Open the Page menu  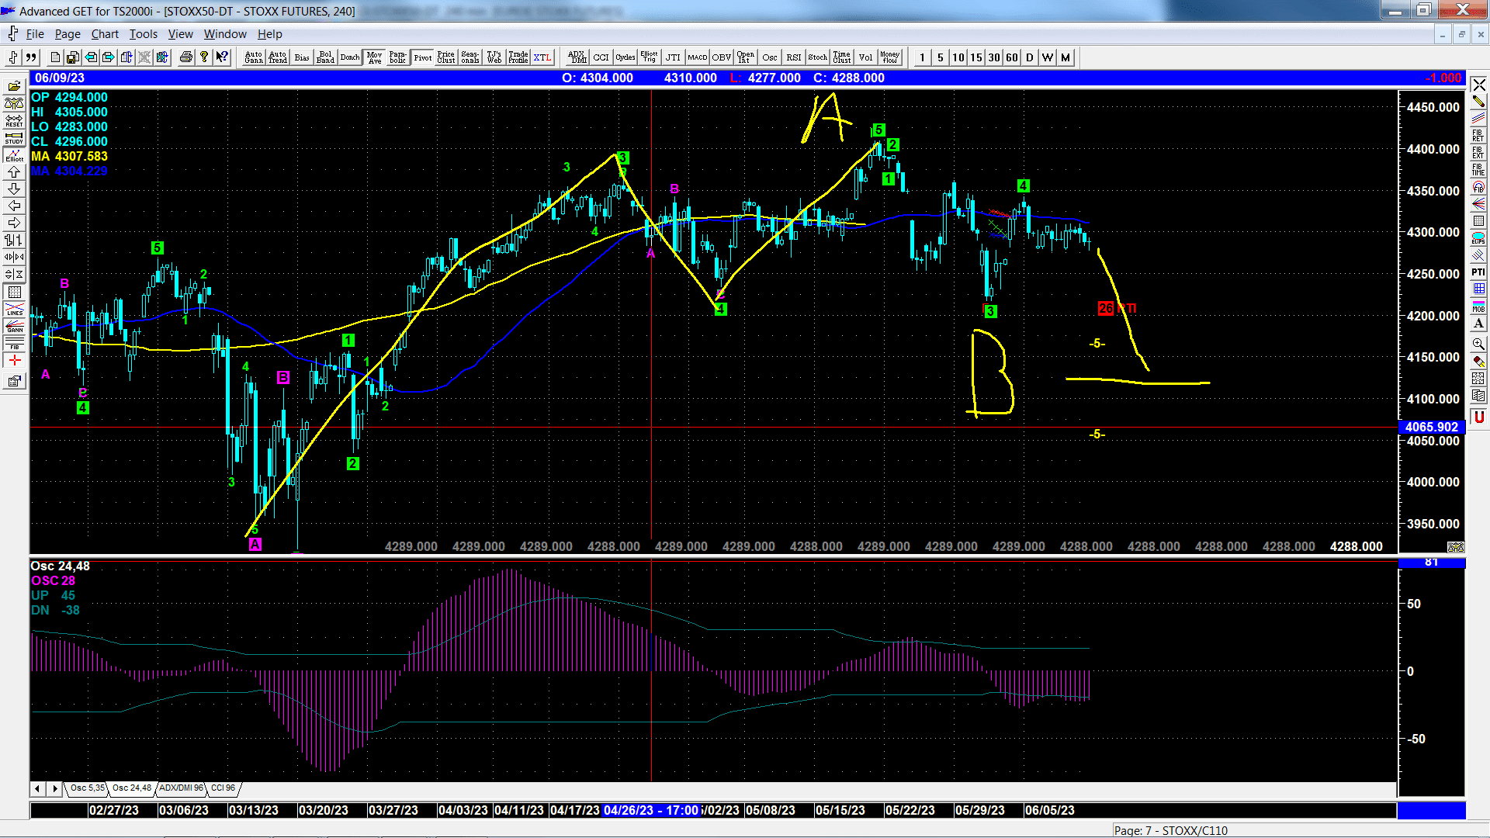click(68, 34)
